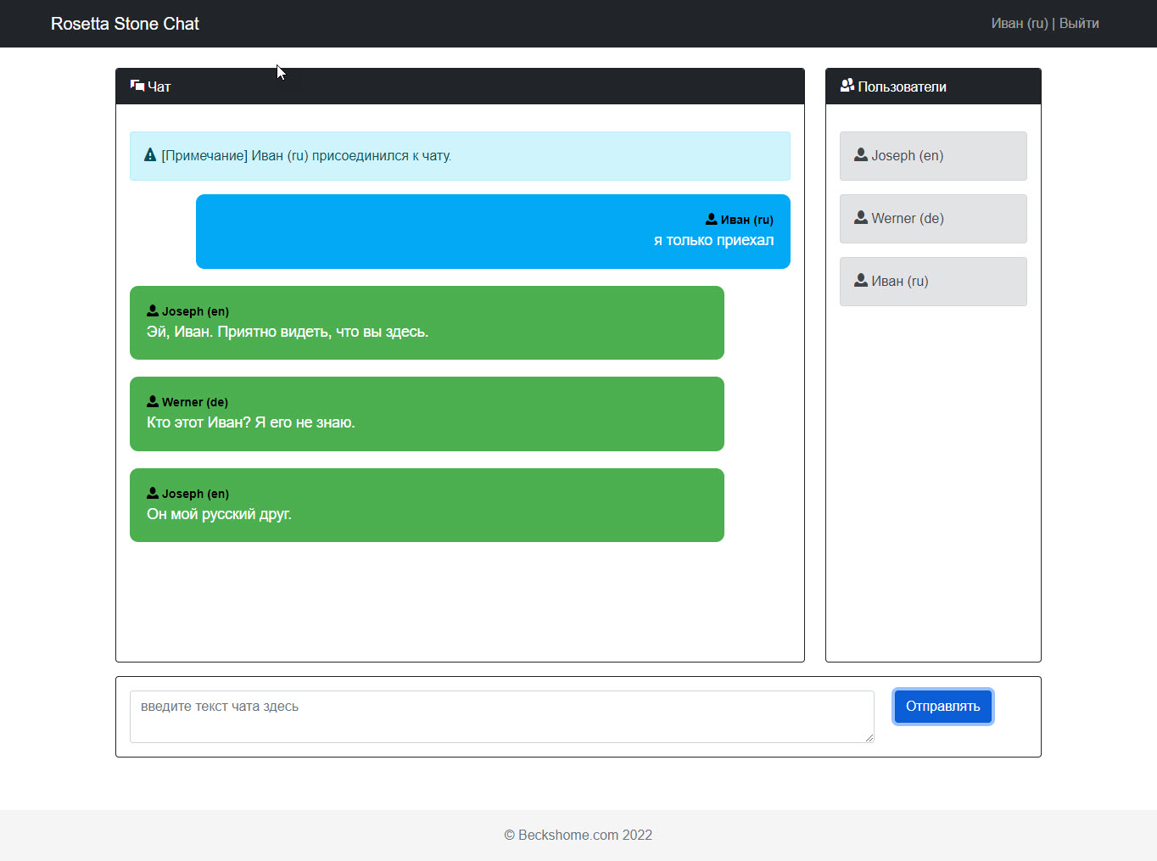Click the person icon next to Иван (ru) in the users list
The image size is (1157, 861).
[861, 280]
